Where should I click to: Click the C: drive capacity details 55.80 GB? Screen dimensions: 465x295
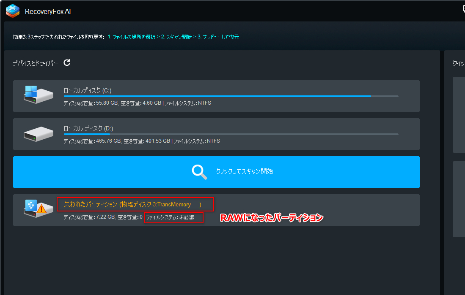[138, 103]
